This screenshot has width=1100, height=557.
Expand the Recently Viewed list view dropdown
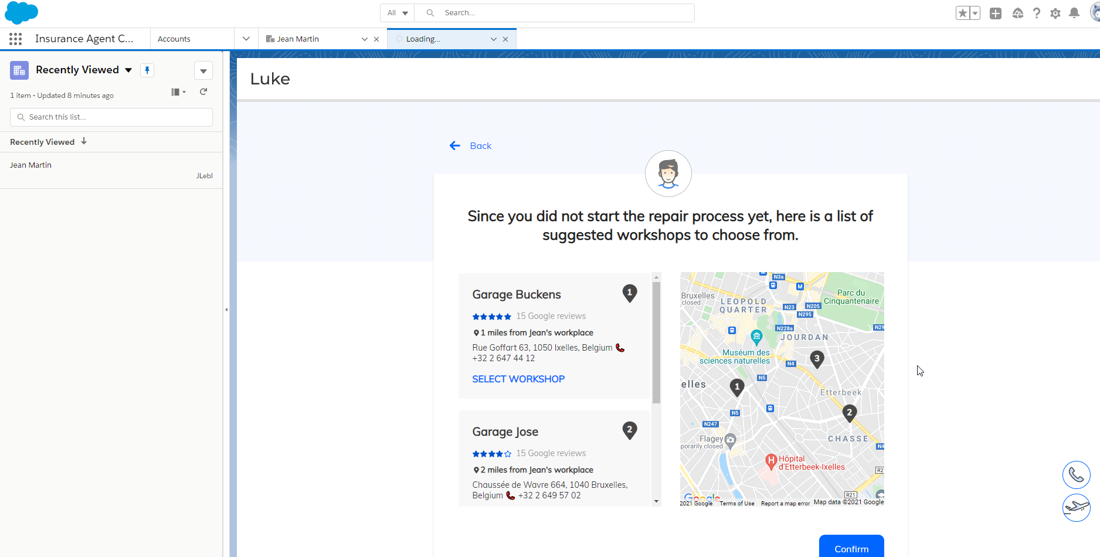(x=128, y=70)
